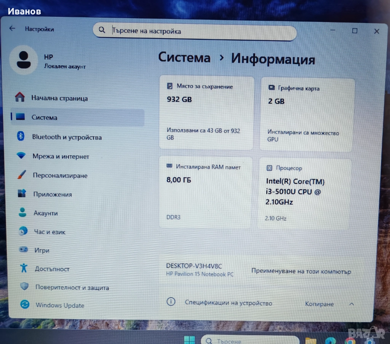The width and height of the screenshot is (390, 344).
Task: Open the Акаунти person icon
Action: pos(22,213)
